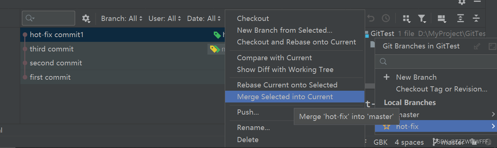The height and width of the screenshot is (148, 497).
Task: Click the Collapse All icon
Action: [x=476, y=18]
